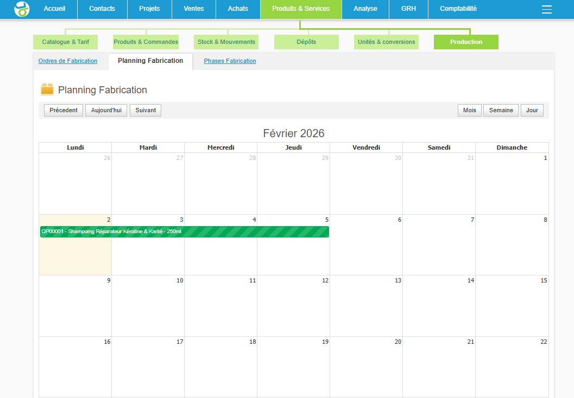Switch calendar to Jour view
This screenshot has height=398, width=574.
click(532, 111)
